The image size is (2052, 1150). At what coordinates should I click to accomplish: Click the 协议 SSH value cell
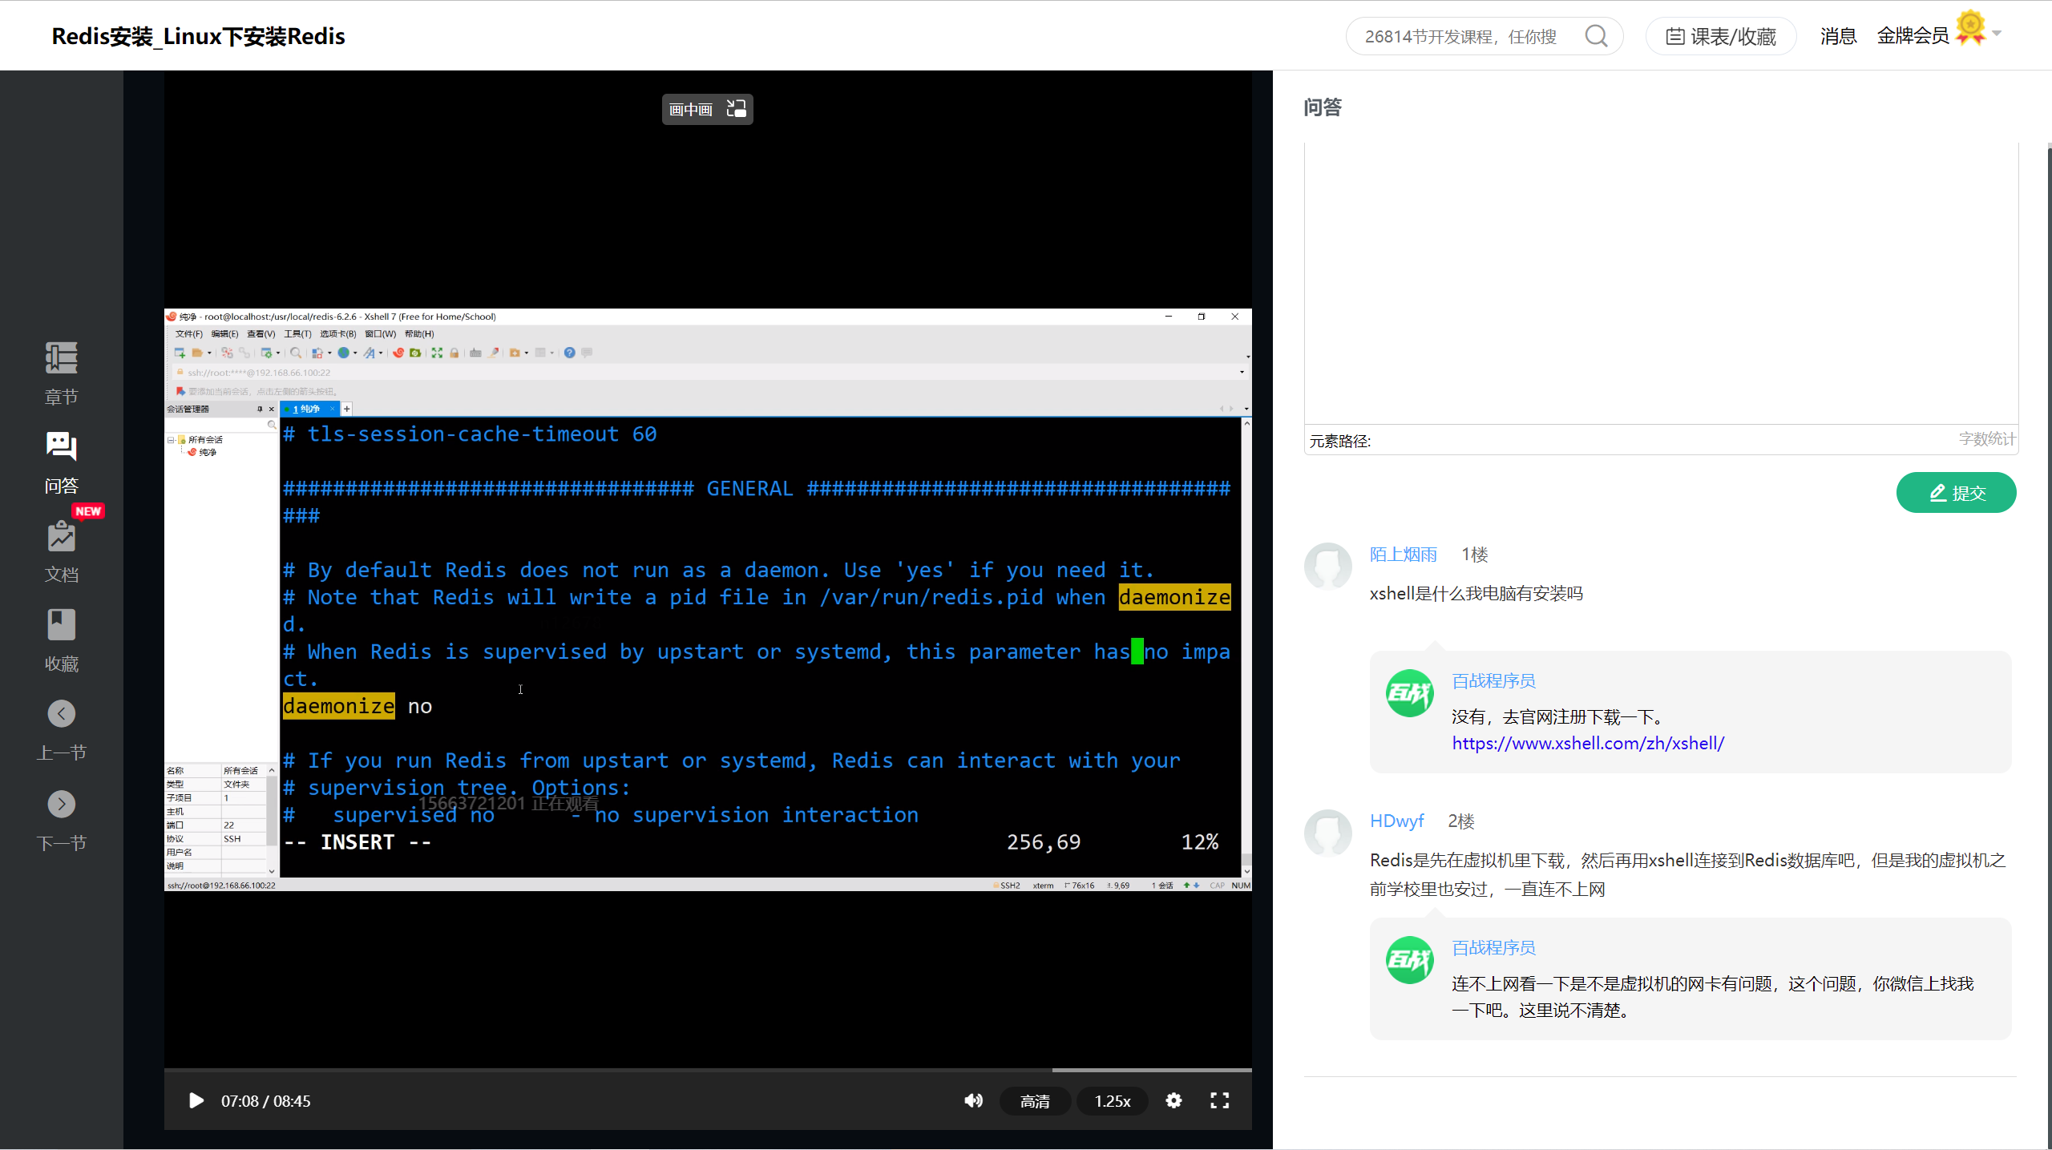242,838
